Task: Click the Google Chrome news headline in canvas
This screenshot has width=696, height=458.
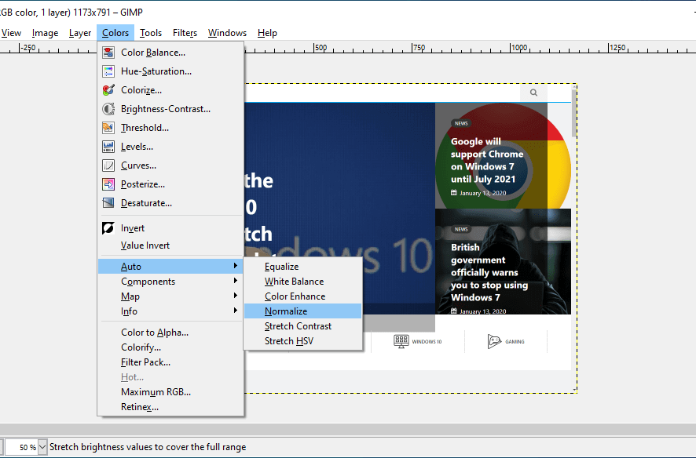Action: pyautogui.click(x=487, y=160)
